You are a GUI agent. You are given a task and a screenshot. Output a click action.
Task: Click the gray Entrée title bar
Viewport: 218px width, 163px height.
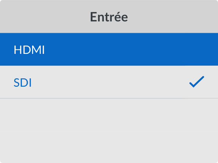(109, 17)
